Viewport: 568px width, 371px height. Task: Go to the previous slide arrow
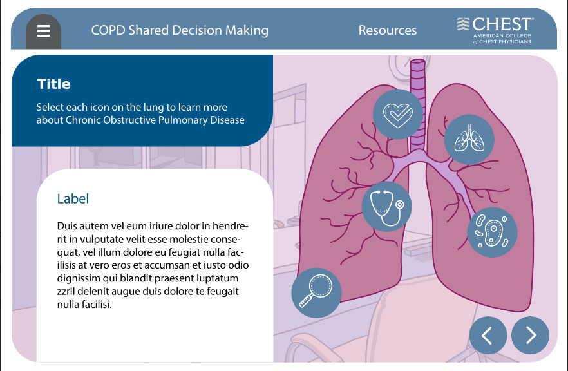[488, 336]
